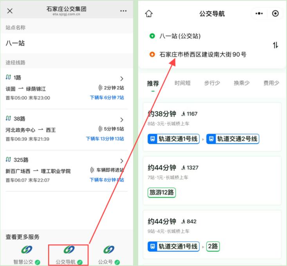Tap the 旅游12路 badge
The width and height of the screenshot is (287, 266).
point(162,192)
